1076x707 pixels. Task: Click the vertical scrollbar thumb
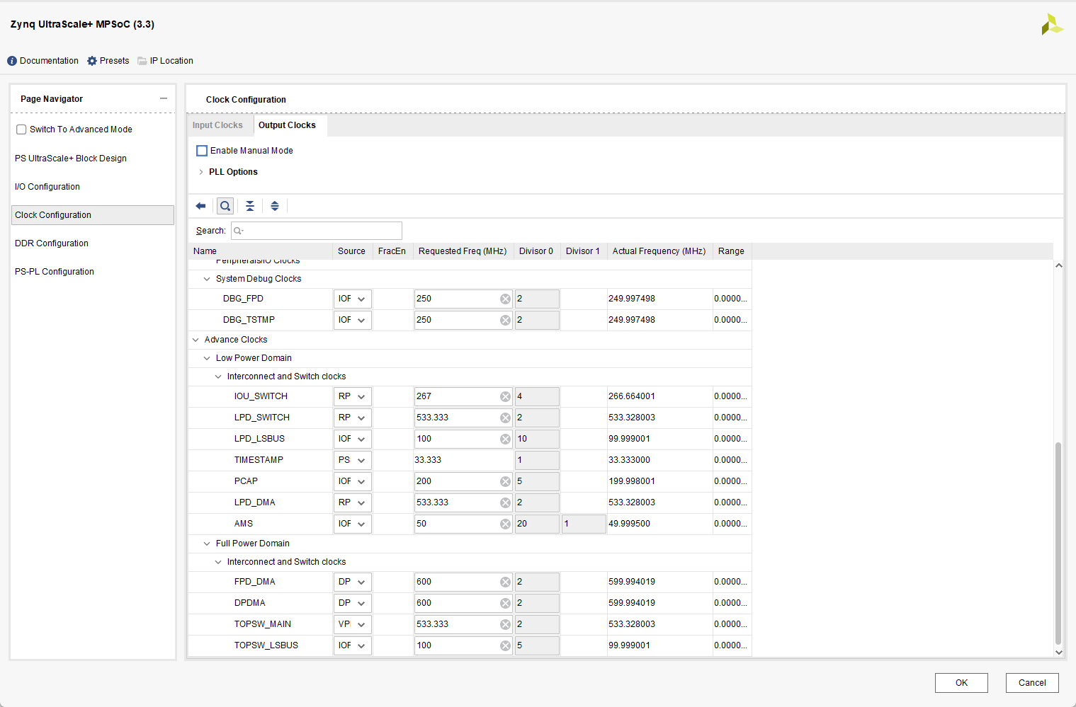point(1058,544)
